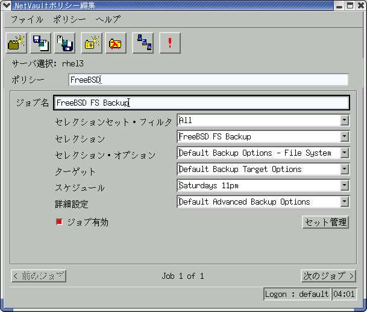Maximize the NetVault policy window
The image size is (367, 312).
350,5
